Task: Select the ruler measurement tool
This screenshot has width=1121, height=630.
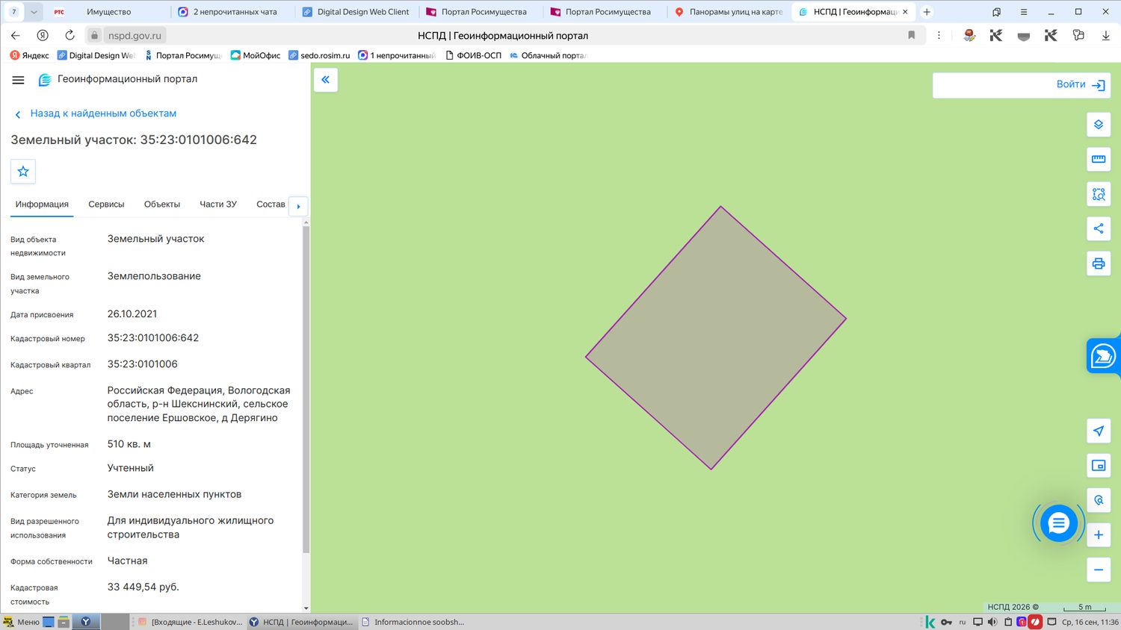Action: (1099, 159)
